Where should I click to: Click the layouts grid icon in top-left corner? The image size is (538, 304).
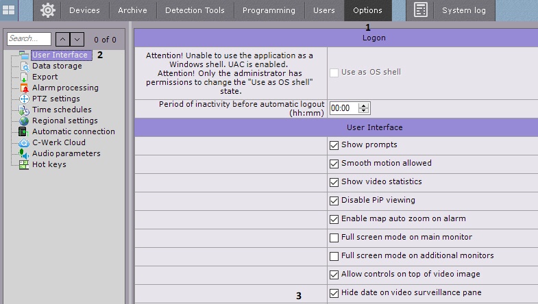pyautogui.click(x=10, y=10)
